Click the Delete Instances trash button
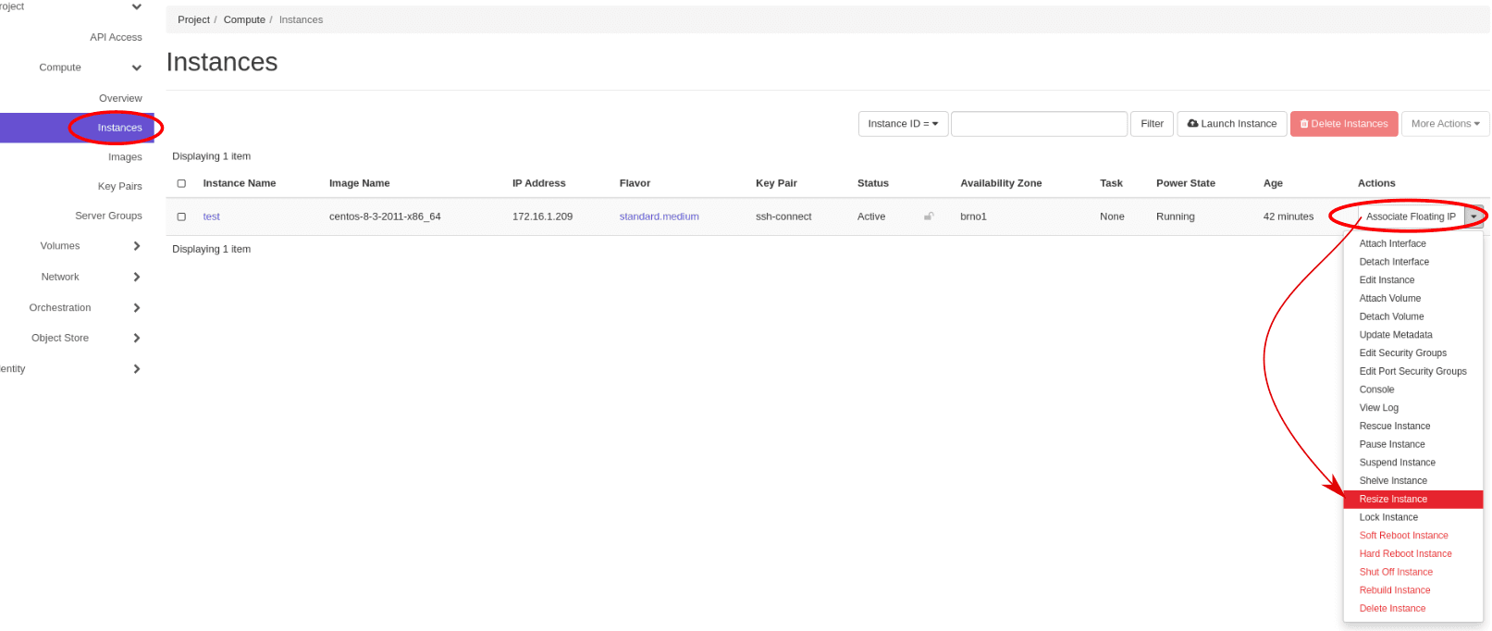Viewport: 1492px width, 631px height. (x=1343, y=124)
